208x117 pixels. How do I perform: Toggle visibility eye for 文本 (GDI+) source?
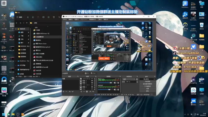coord(92,85)
